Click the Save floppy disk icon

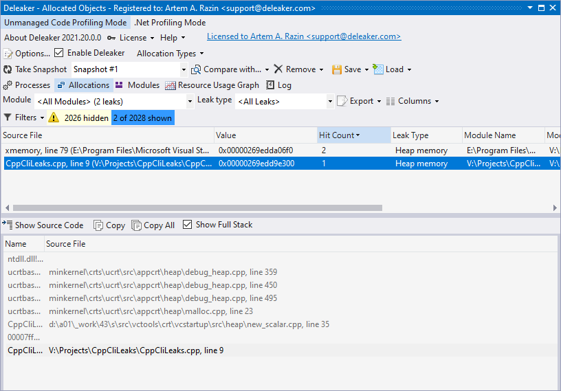click(337, 69)
